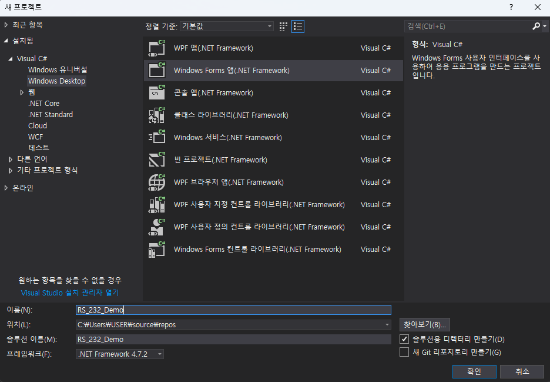Select 'WPF 사용자 지정 컨트롤 라이브러리' template text

(x=259, y=204)
